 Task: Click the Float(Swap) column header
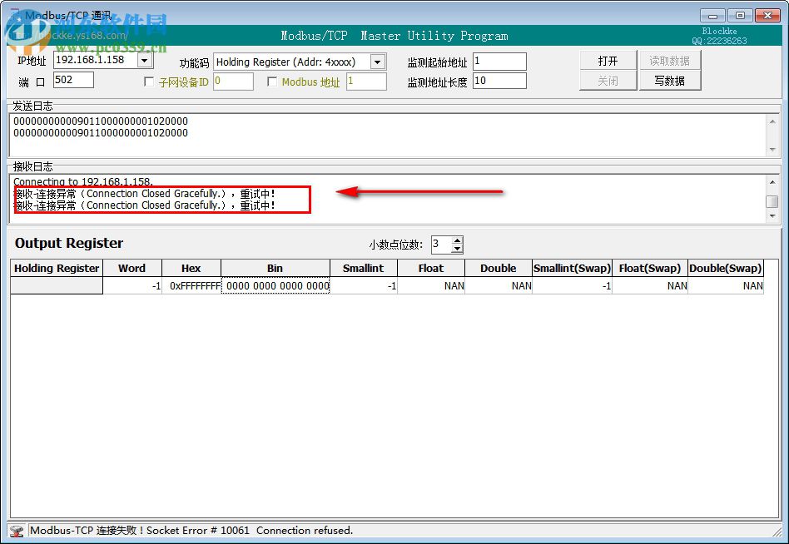[650, 268]
